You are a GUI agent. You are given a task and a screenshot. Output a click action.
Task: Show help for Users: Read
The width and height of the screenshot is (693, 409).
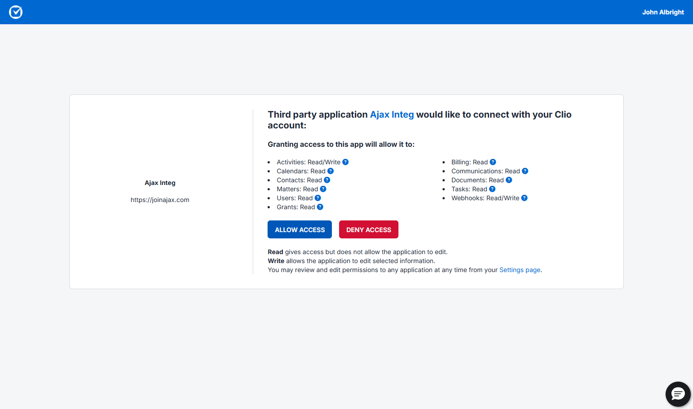318,198
